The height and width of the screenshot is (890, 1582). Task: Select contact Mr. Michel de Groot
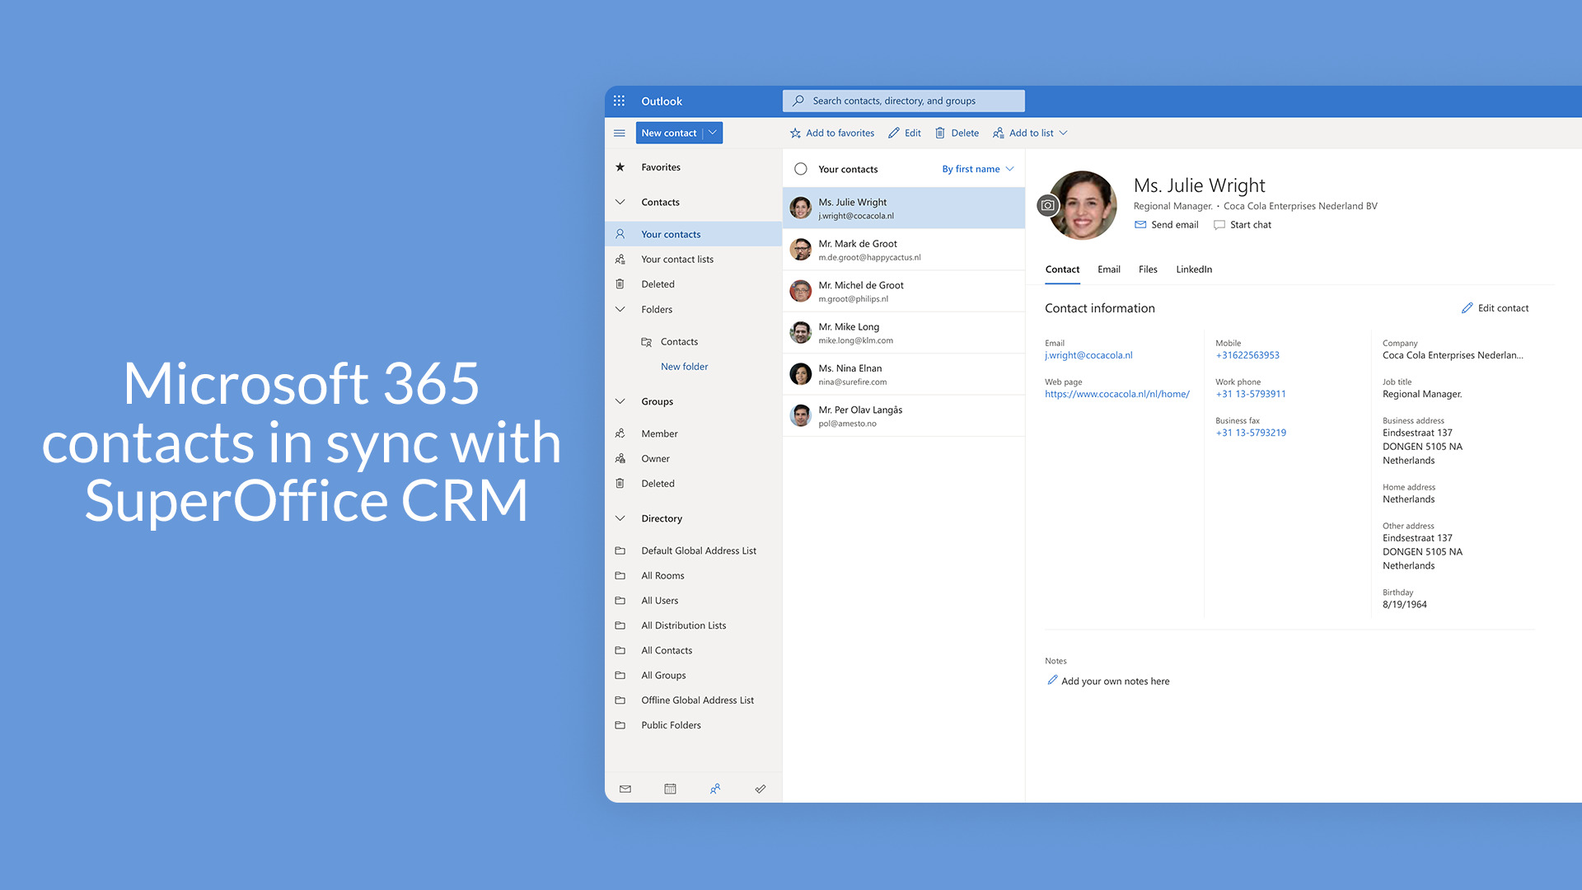click(x=904, y=292)
